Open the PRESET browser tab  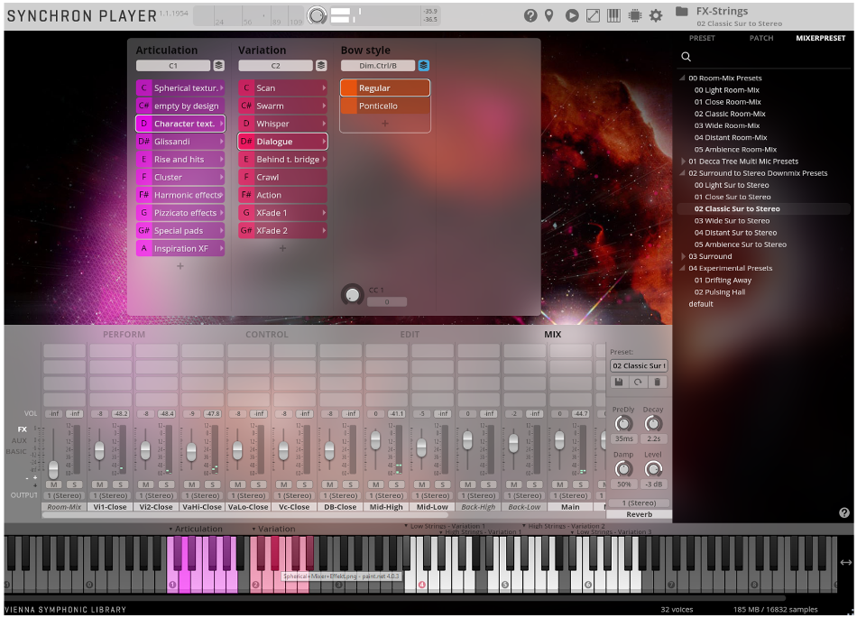(702, 38)
